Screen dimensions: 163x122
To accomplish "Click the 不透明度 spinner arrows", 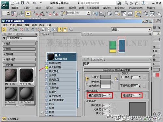I will [140, 86].
